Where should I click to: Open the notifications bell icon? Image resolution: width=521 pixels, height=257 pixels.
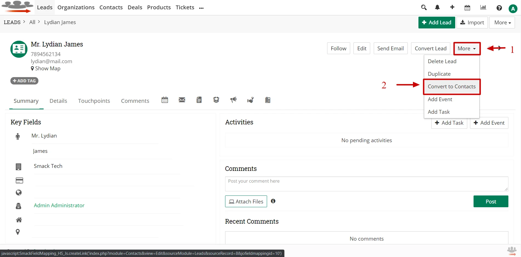click(437, 7)
